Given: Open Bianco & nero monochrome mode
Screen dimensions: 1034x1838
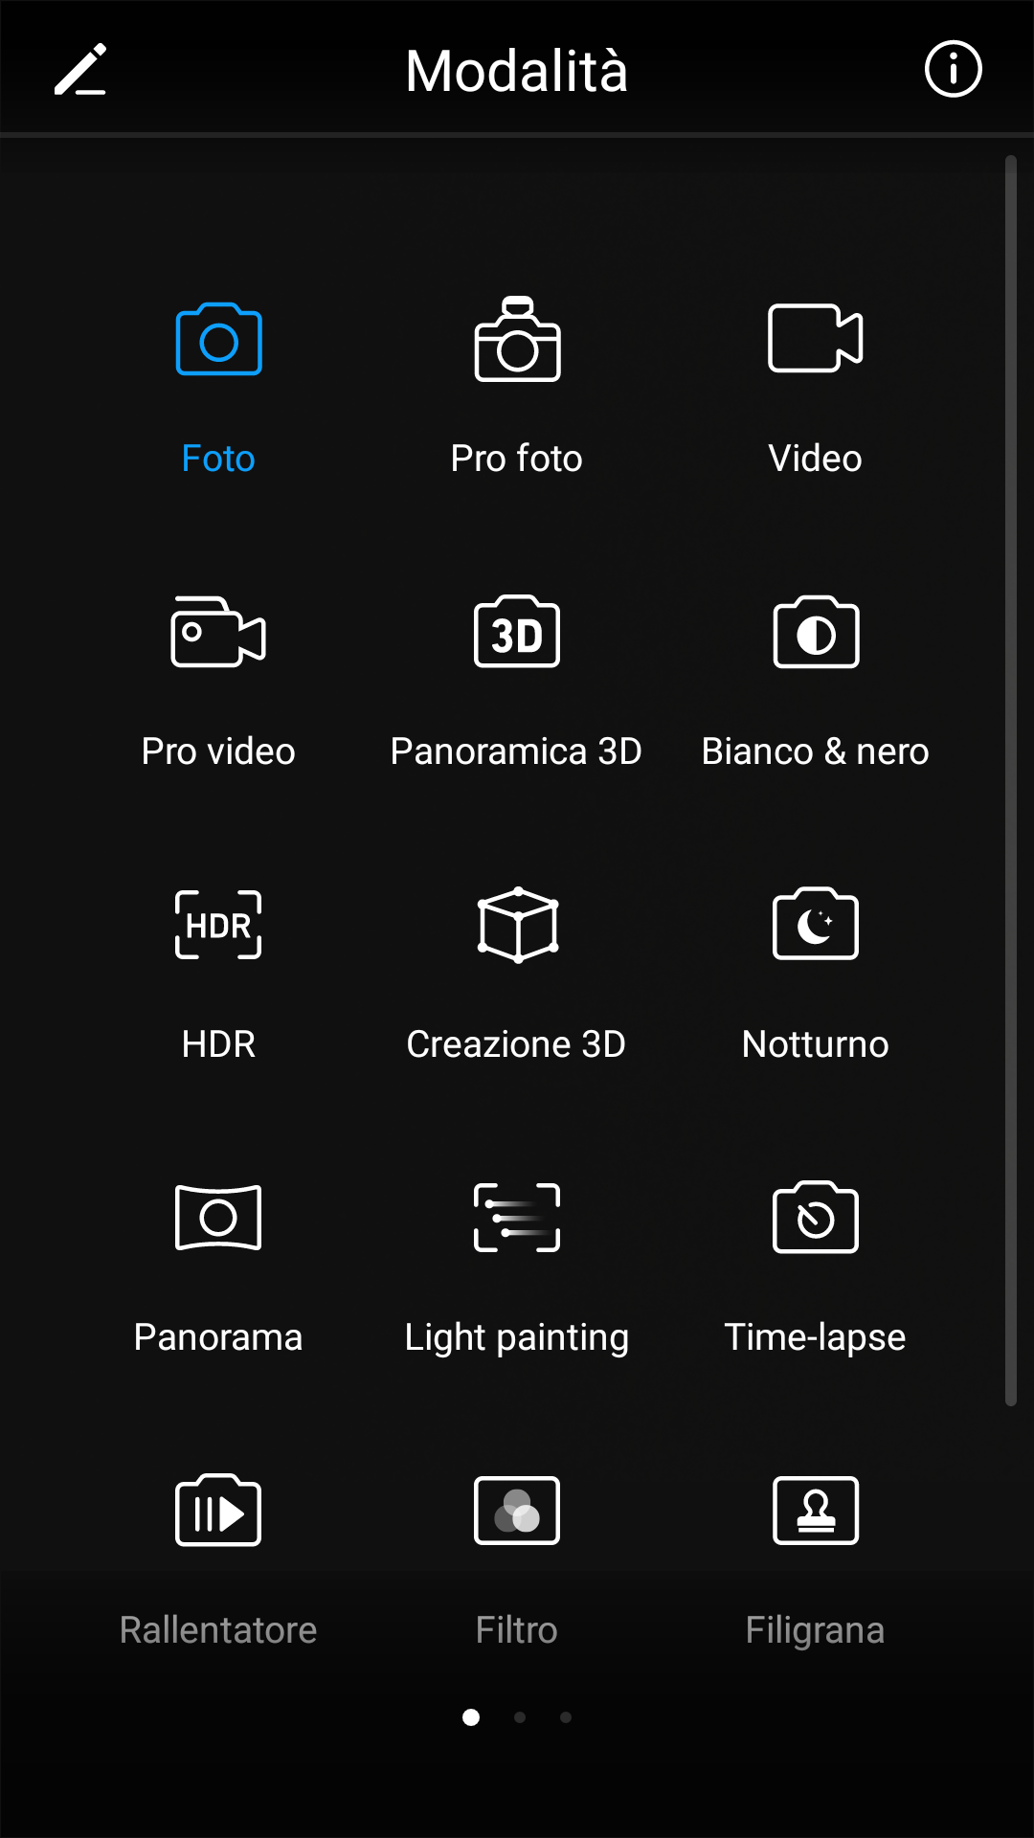Looking at the screenshot, I should point(816,632).
